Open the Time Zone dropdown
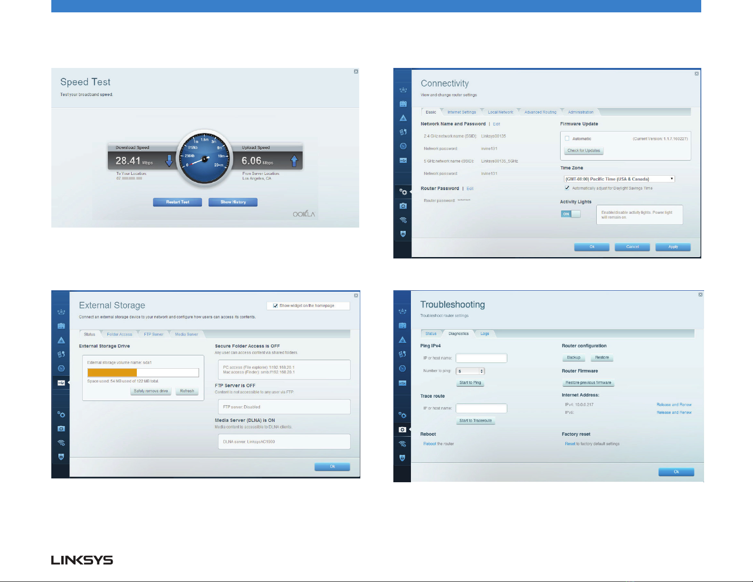The height and width of the screenshot is (582, 753). pos(619,179)
